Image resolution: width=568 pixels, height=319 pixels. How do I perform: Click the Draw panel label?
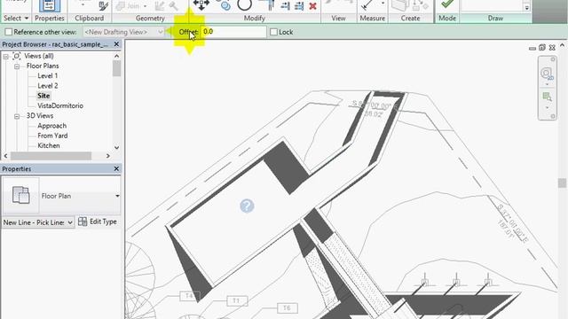click(x=495, y=18)
